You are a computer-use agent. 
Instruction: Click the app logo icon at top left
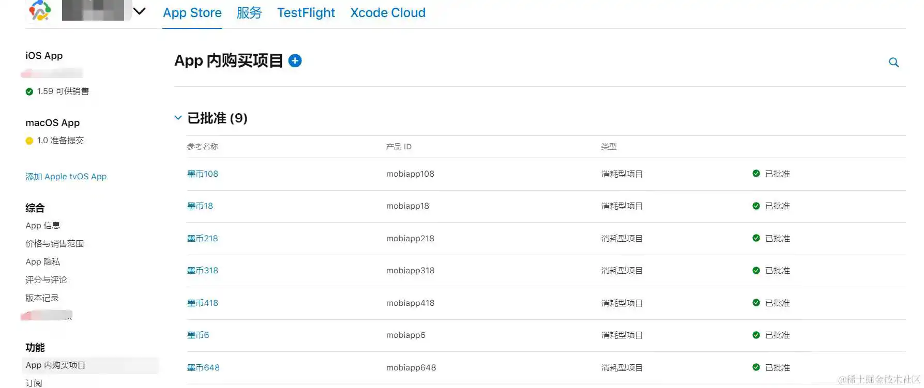(40, 10)
